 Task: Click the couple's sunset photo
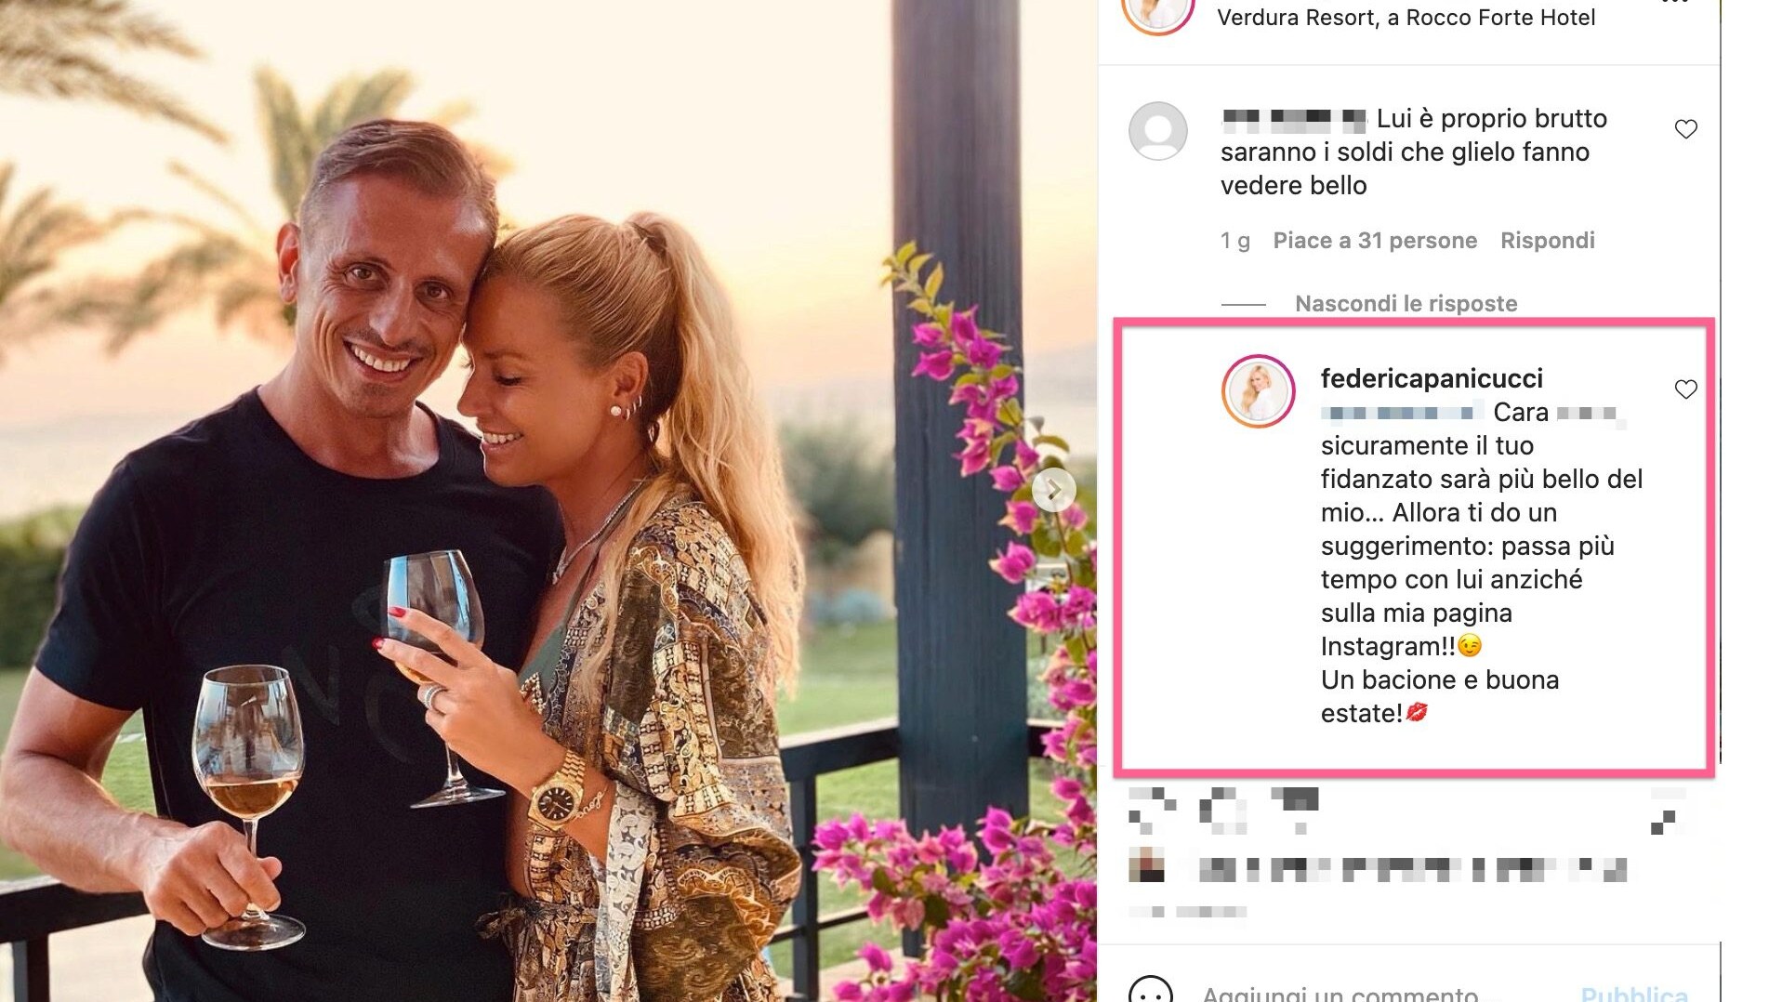point(548,501)
